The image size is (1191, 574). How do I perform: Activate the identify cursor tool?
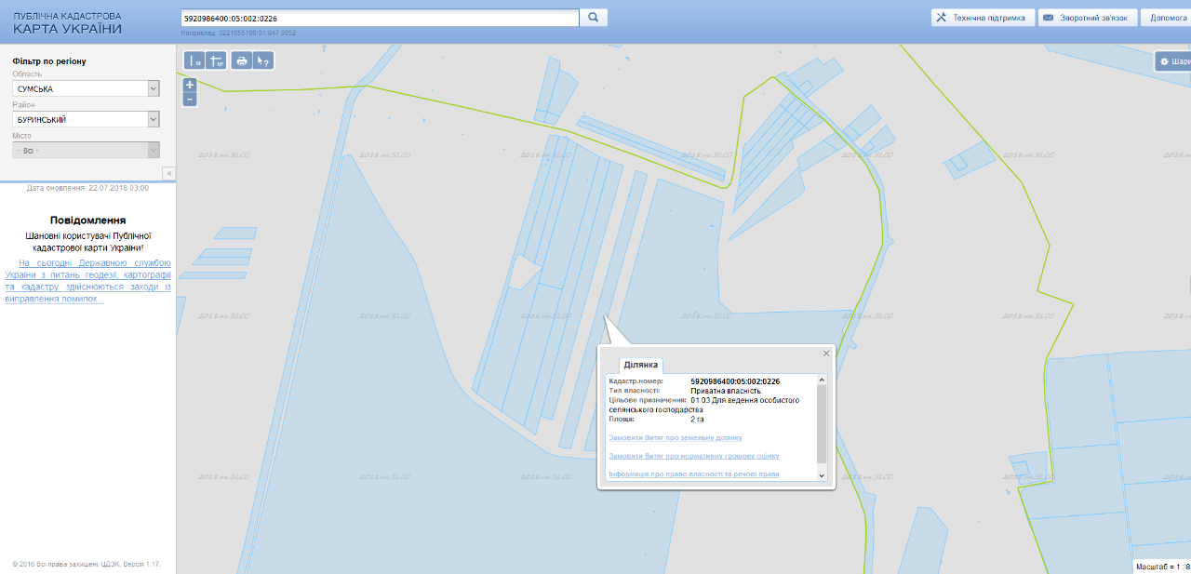click(263, 61)
